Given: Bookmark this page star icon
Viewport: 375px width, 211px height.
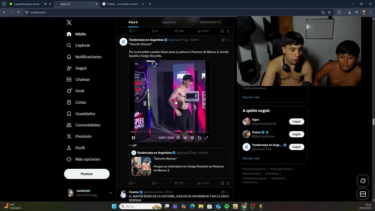Looking at the screenshot, I should point(329,12).
